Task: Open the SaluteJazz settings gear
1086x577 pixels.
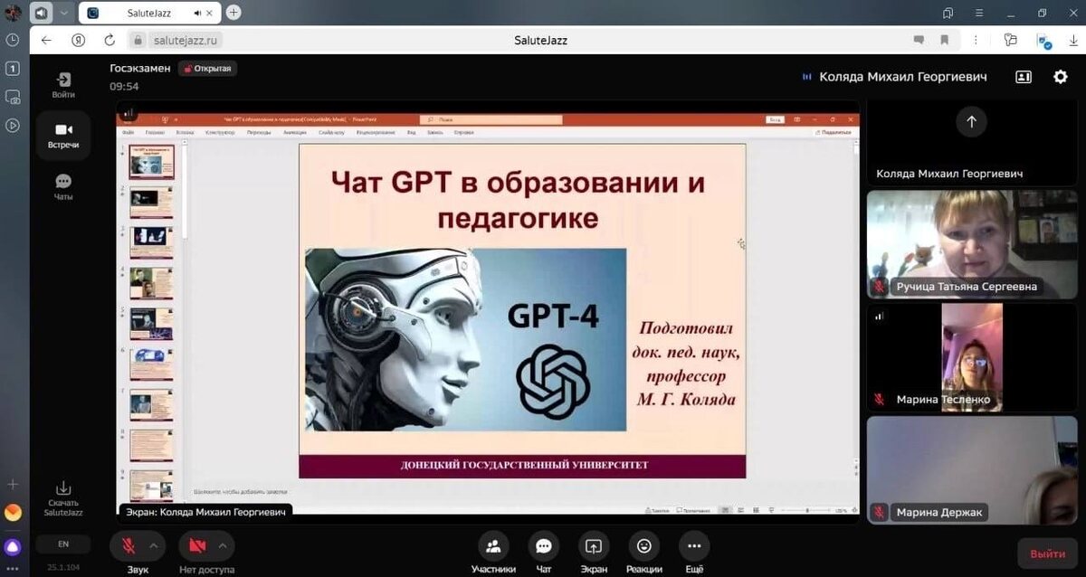Action: 1061,77
